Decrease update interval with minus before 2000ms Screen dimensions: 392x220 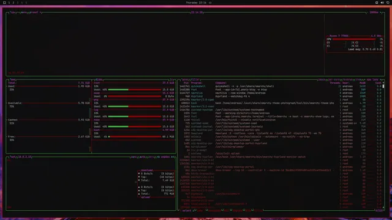coord(367,12)
